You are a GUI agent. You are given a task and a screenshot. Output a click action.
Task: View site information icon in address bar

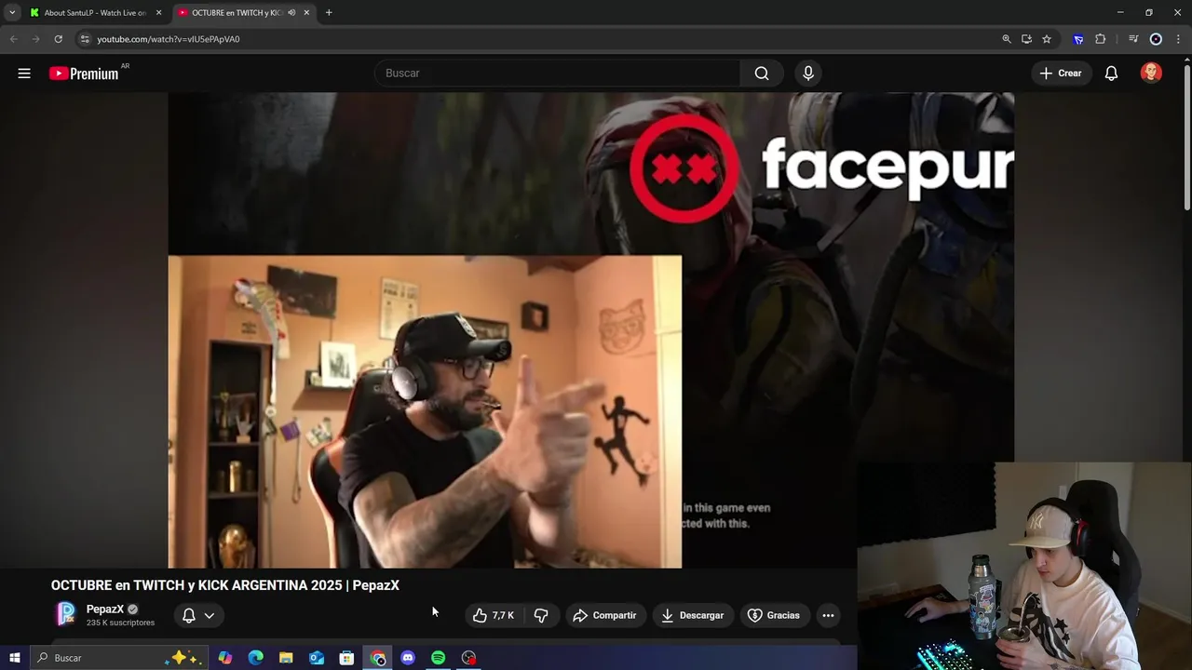pos(85,39)
